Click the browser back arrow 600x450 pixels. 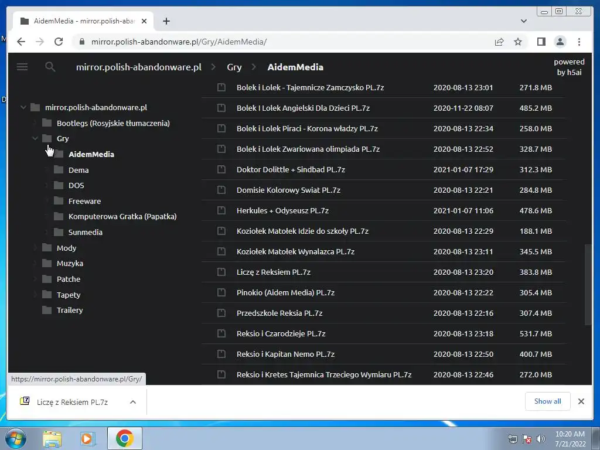click(21, 42)
